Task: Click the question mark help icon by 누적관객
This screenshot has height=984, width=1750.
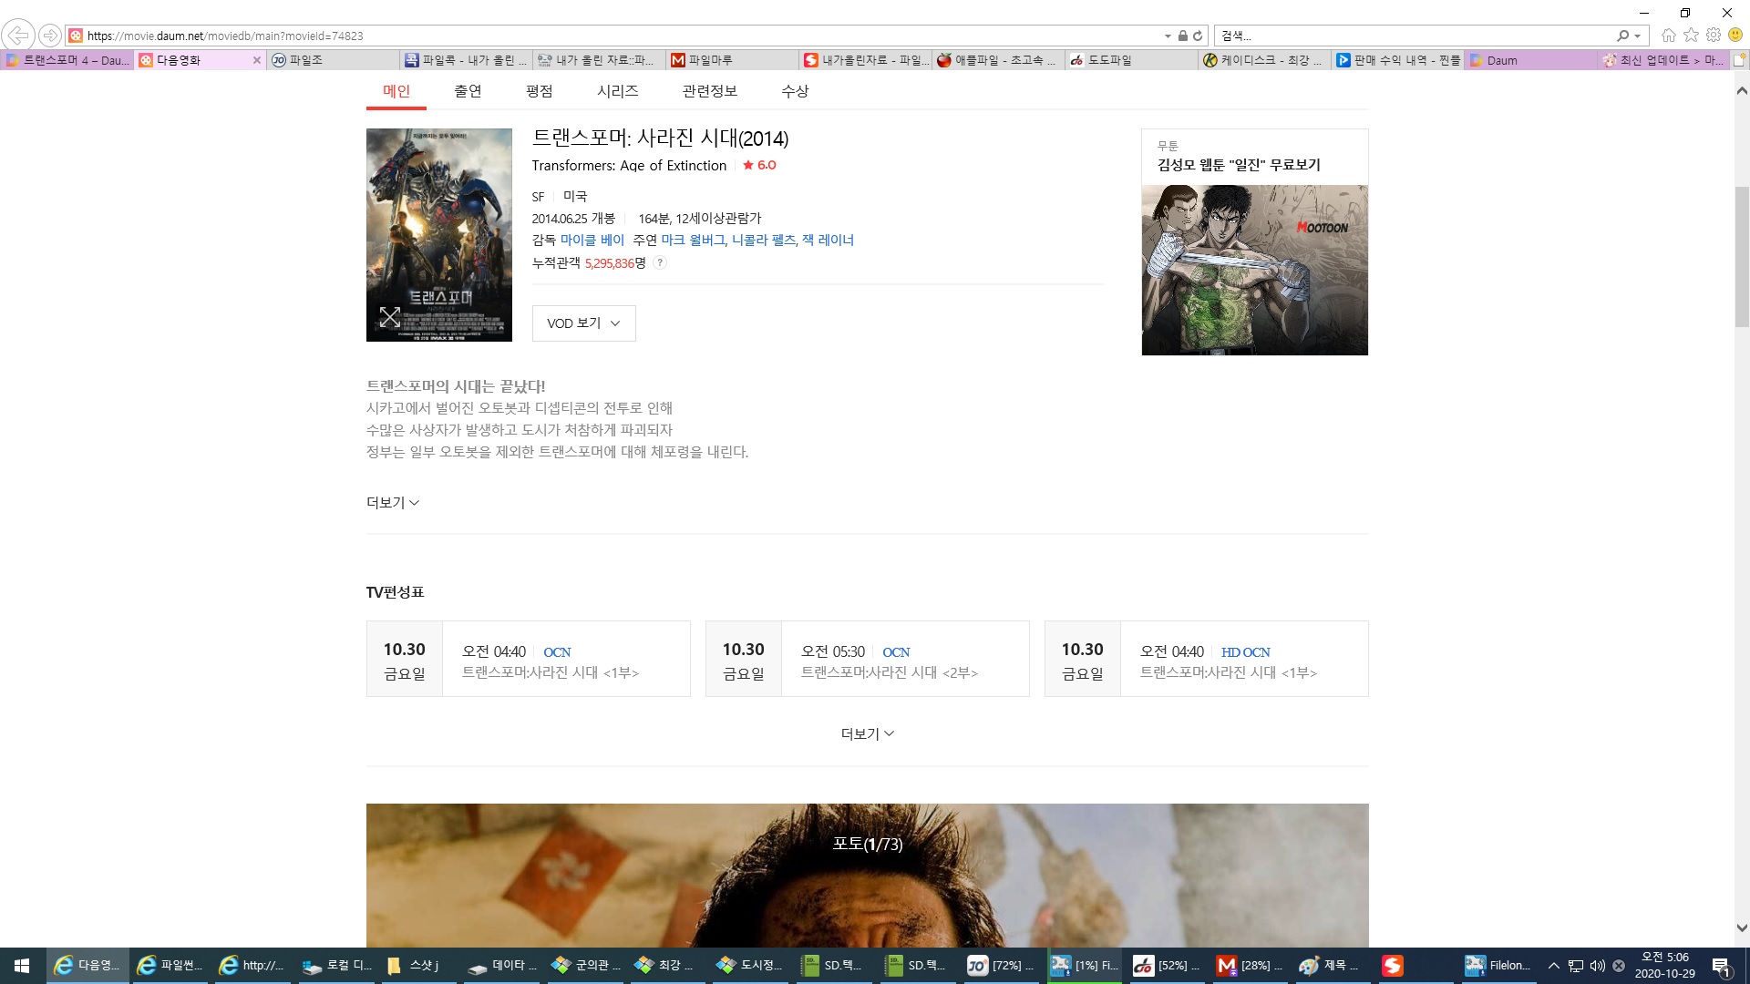Action: pyautogui.click(x=660, y=262)
